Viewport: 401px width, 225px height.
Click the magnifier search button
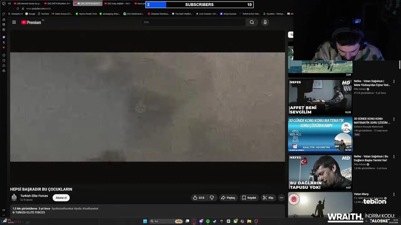pos(252,22)
